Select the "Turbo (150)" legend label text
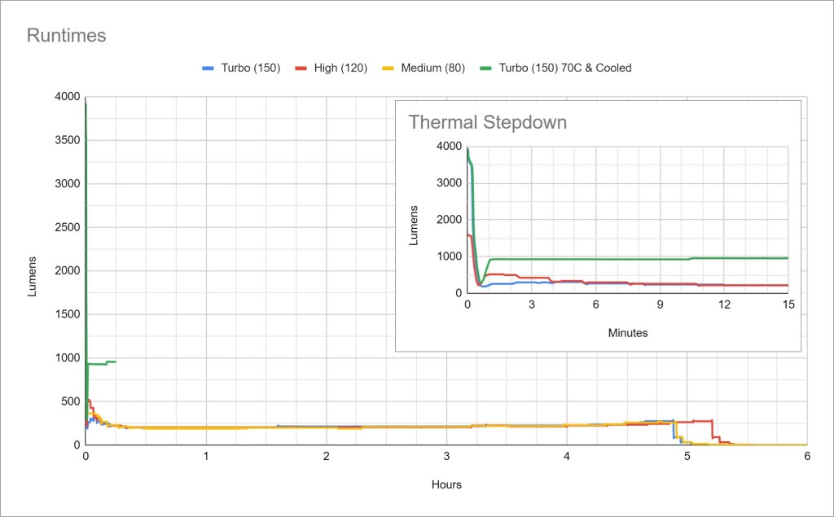This screenshot has width=834, height=517. click(x=251, y=68)
